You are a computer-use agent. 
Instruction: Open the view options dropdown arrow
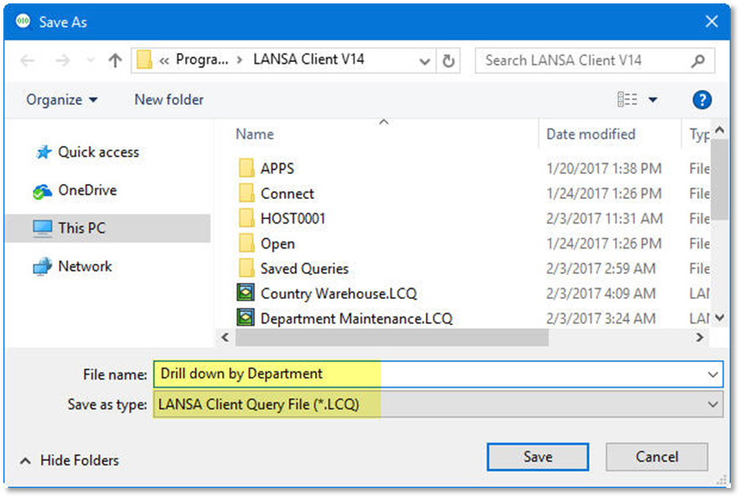tap(653, 100)
